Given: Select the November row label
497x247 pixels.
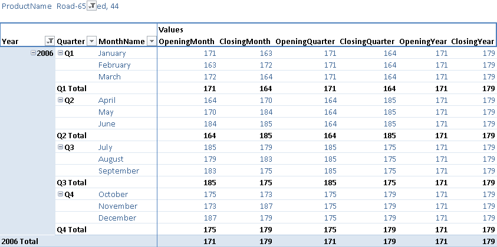Looking at the screenshot, I should [x=118, y=206].
